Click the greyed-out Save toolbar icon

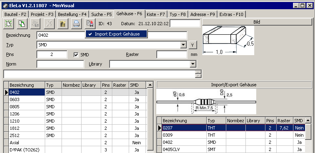tap(36, 24)
